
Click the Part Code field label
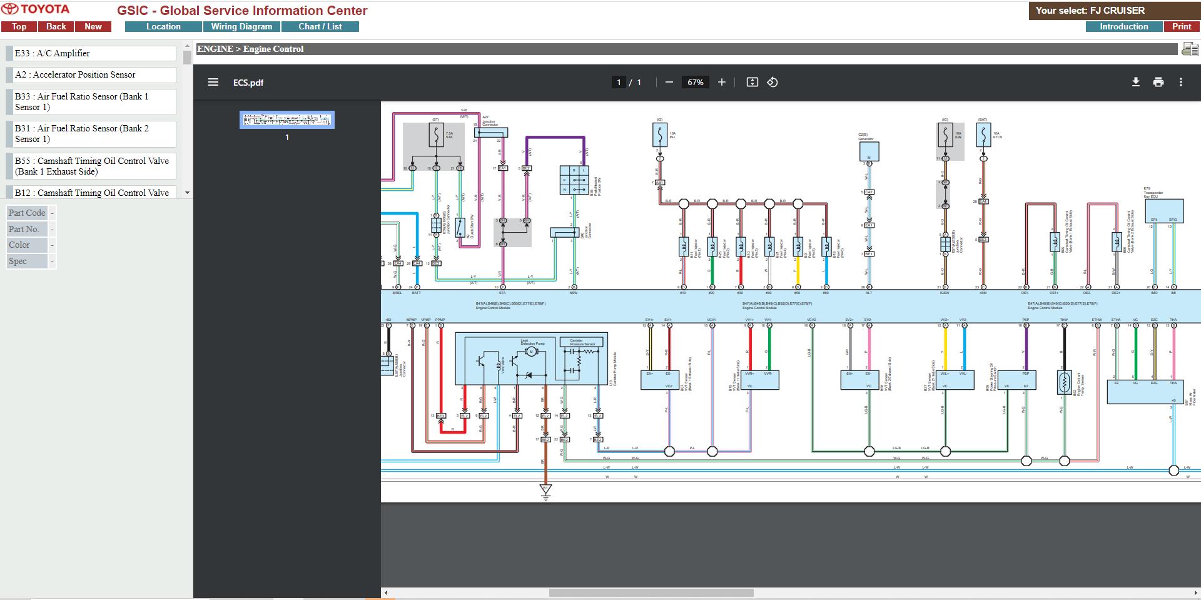tap(27, 213)
